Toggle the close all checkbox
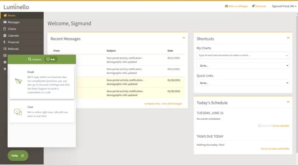298x165 pixels. point(260,125)
